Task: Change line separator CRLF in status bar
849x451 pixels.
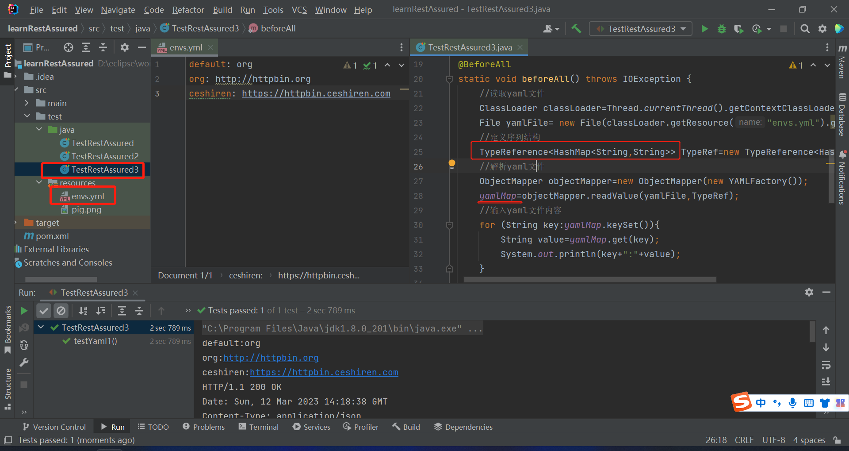Action: click(744, 440)
